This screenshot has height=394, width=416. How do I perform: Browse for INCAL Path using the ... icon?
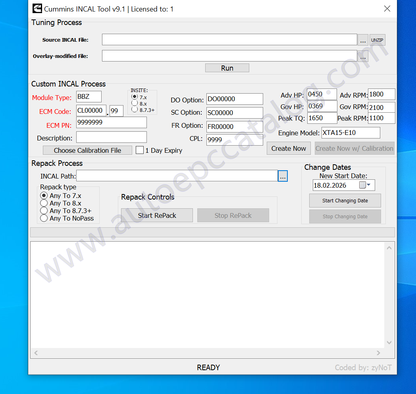pyautogui.click(x=283, y=176)
